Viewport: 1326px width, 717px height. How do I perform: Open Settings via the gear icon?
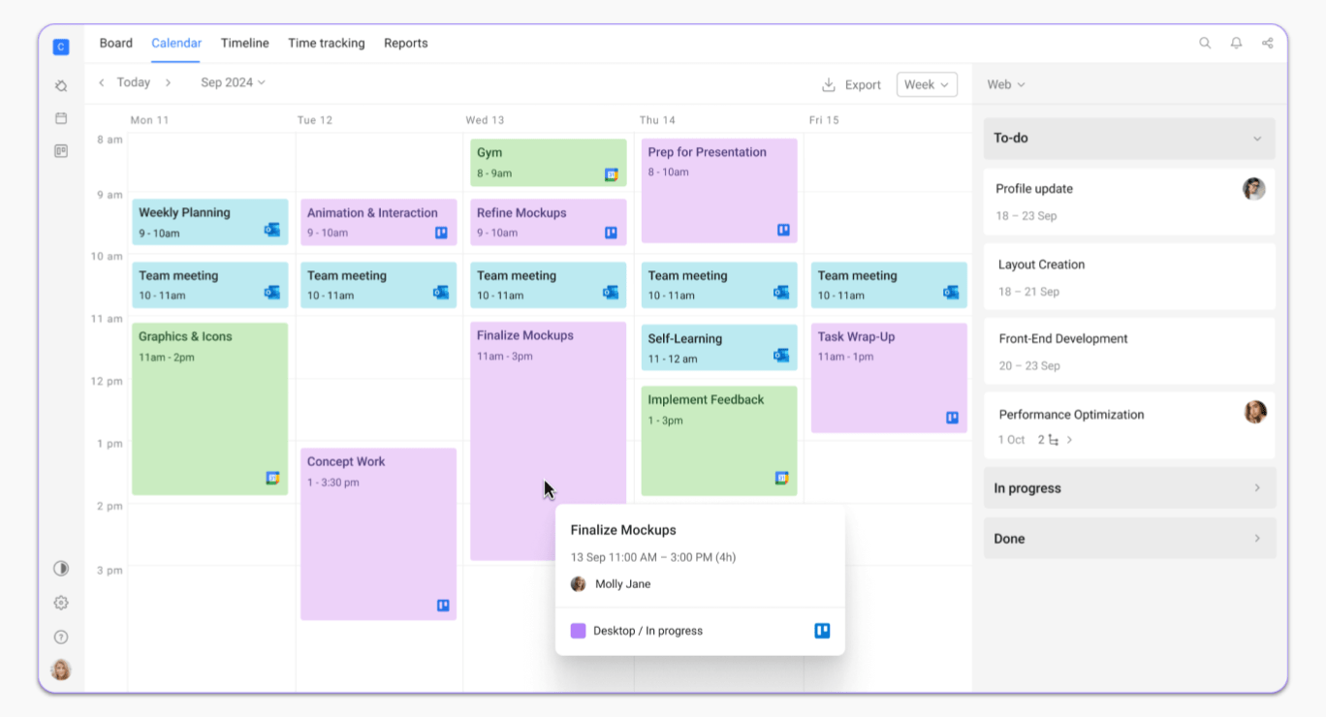point(60,602)
